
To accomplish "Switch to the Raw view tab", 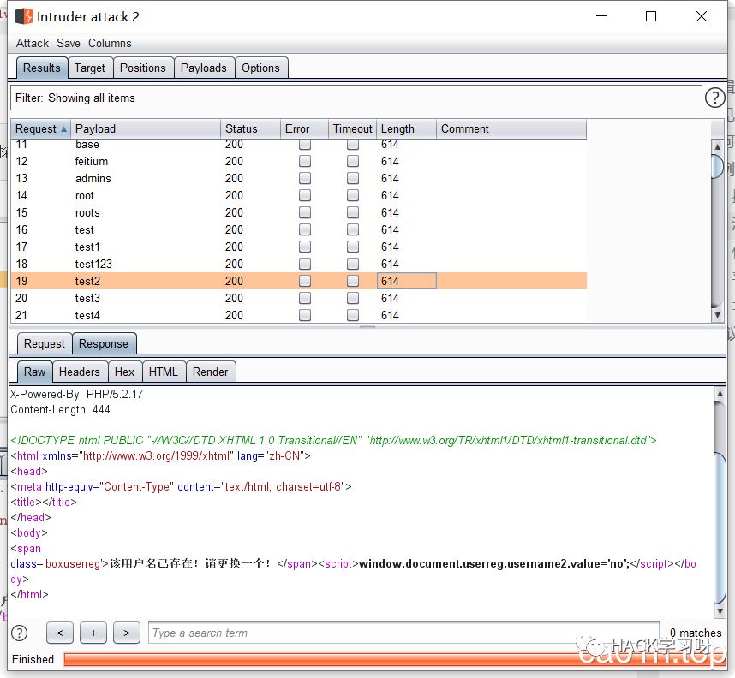I will [x=34, y=372].
